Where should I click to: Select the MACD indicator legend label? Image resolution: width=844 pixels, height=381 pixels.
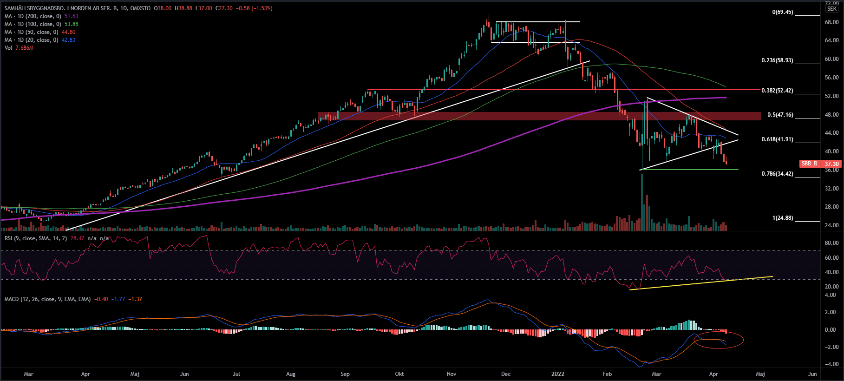(x=47, y=299)
